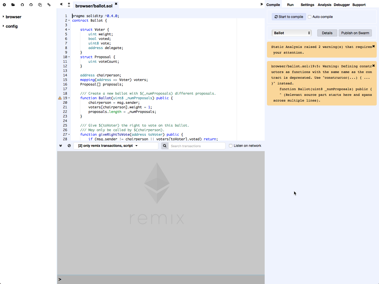Viewport: 379px width, 284px height.
Task: Click Start to compile button
Action: click(289, 17)
